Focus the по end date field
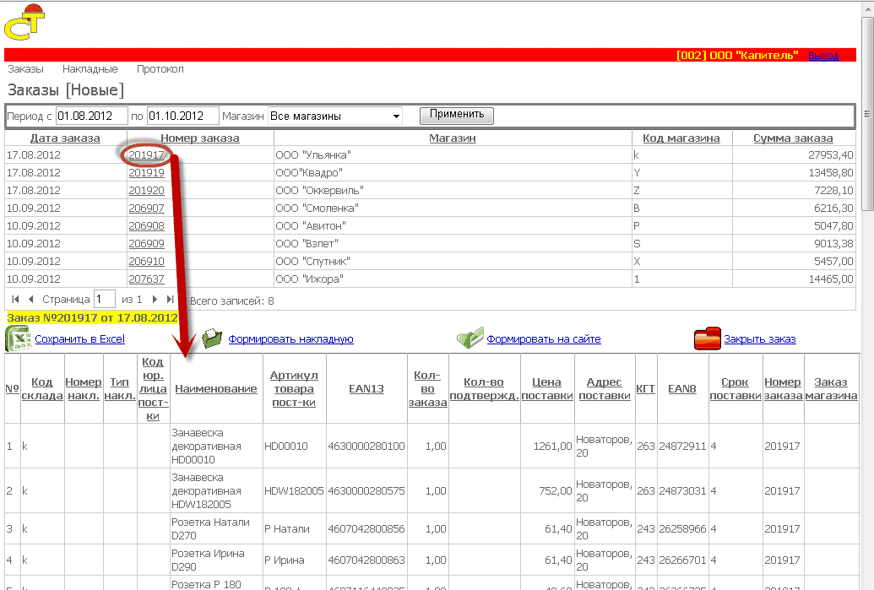The image size is (874, 590). [183, 116]
